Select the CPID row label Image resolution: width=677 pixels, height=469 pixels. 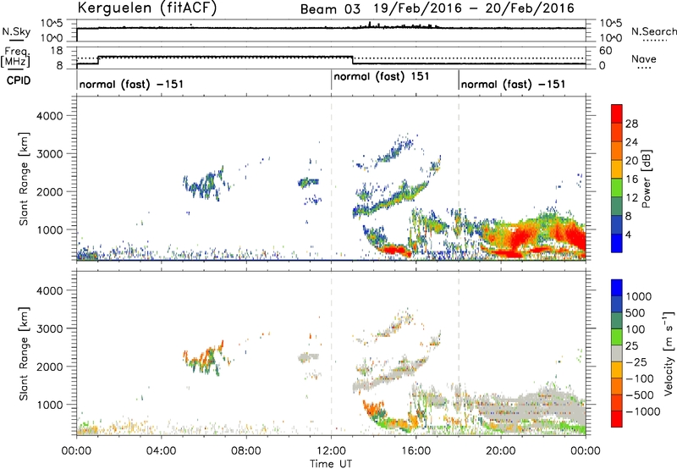[x=18, y=80]
